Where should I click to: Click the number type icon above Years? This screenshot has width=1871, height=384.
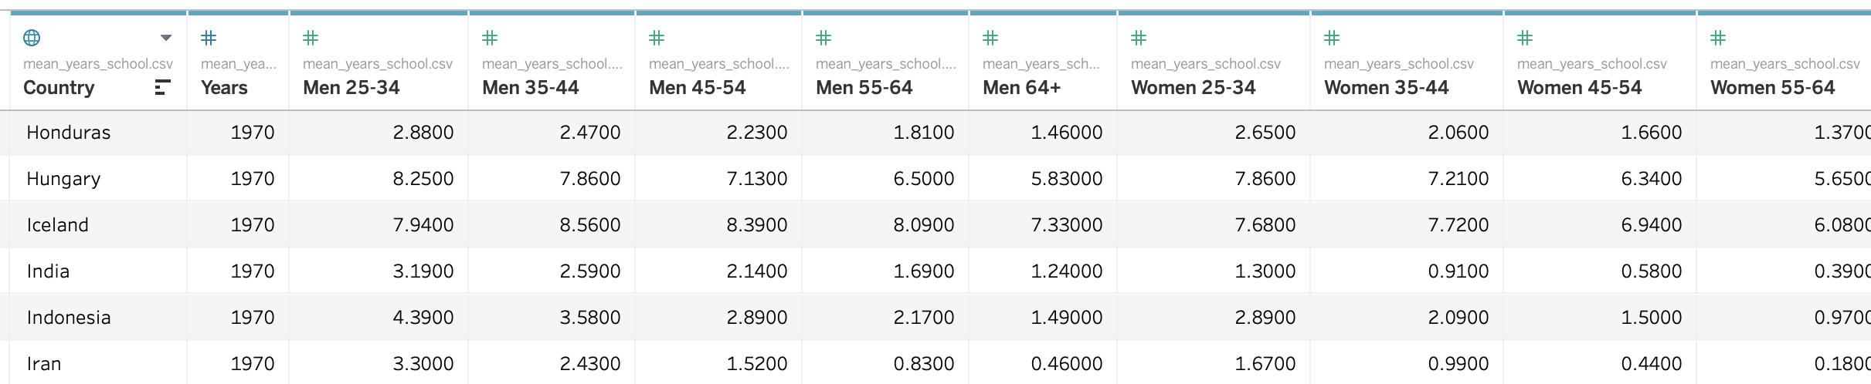(209, 38)
